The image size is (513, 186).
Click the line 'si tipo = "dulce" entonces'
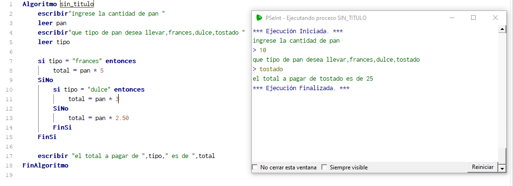(x=99, y=89)
